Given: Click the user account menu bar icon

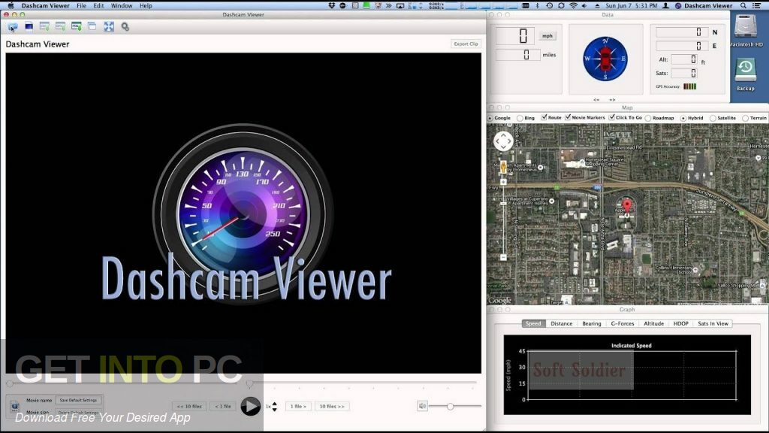Looking at the screenshot, I should pyautogui.click(x=665, y=5).
